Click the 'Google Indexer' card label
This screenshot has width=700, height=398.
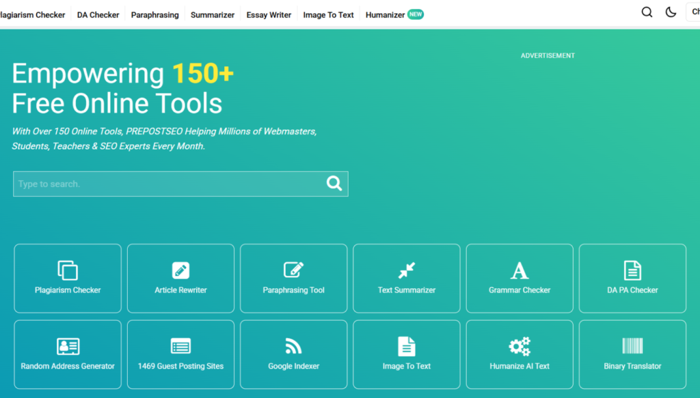click(x=293, y=367)
